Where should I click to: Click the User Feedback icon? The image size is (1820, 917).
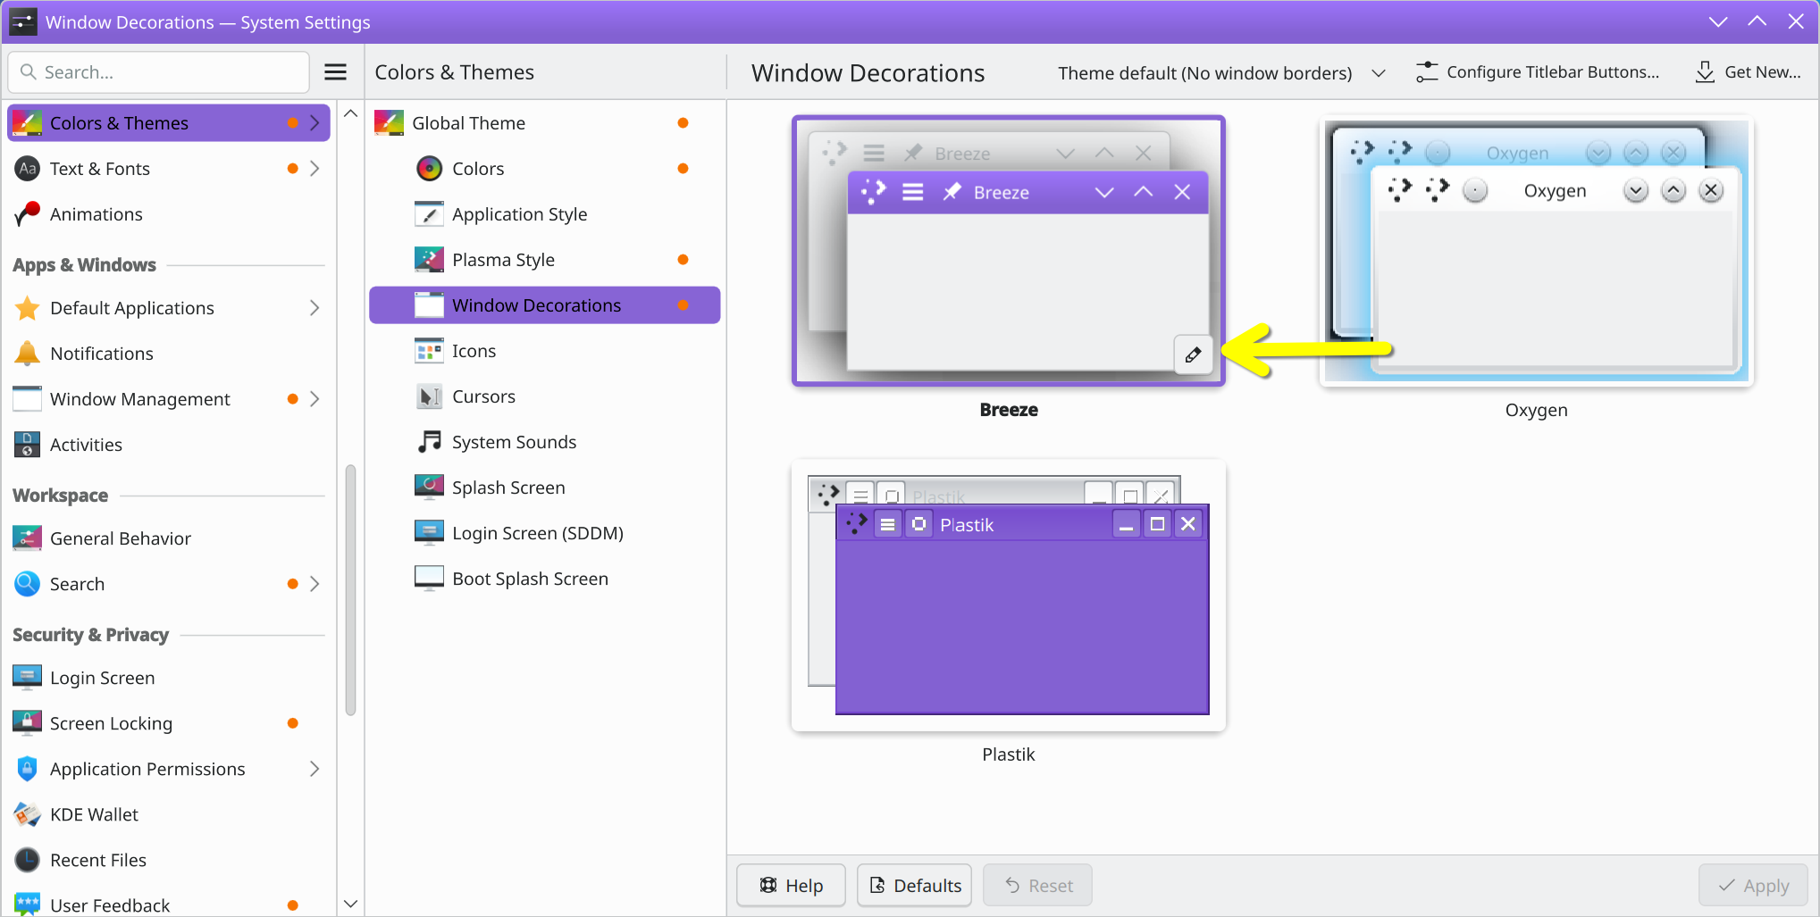point(28,904)
